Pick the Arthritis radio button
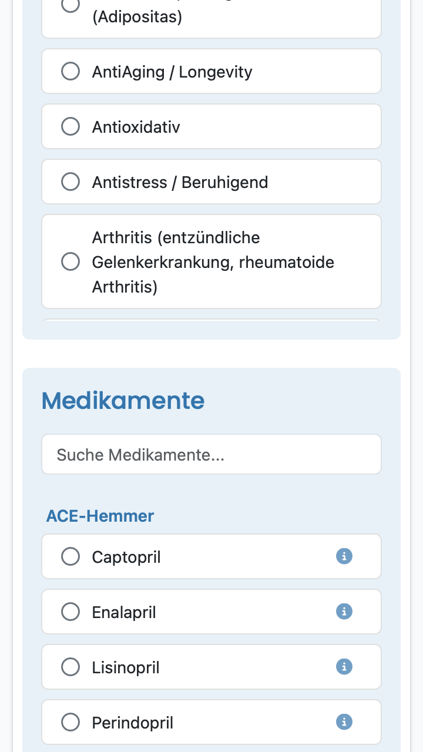Screen dimensions: 423x752 point(70,262)
